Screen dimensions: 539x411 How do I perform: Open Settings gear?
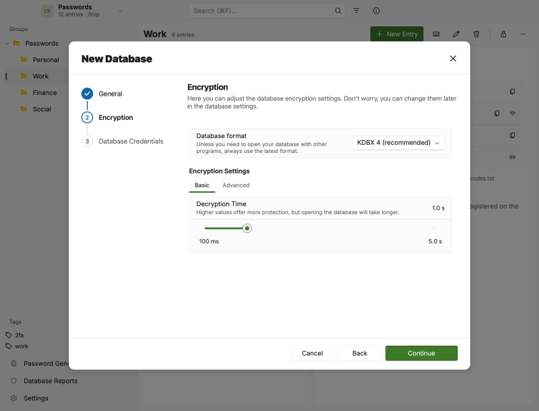pyautogui.click(x=13, y=398)
